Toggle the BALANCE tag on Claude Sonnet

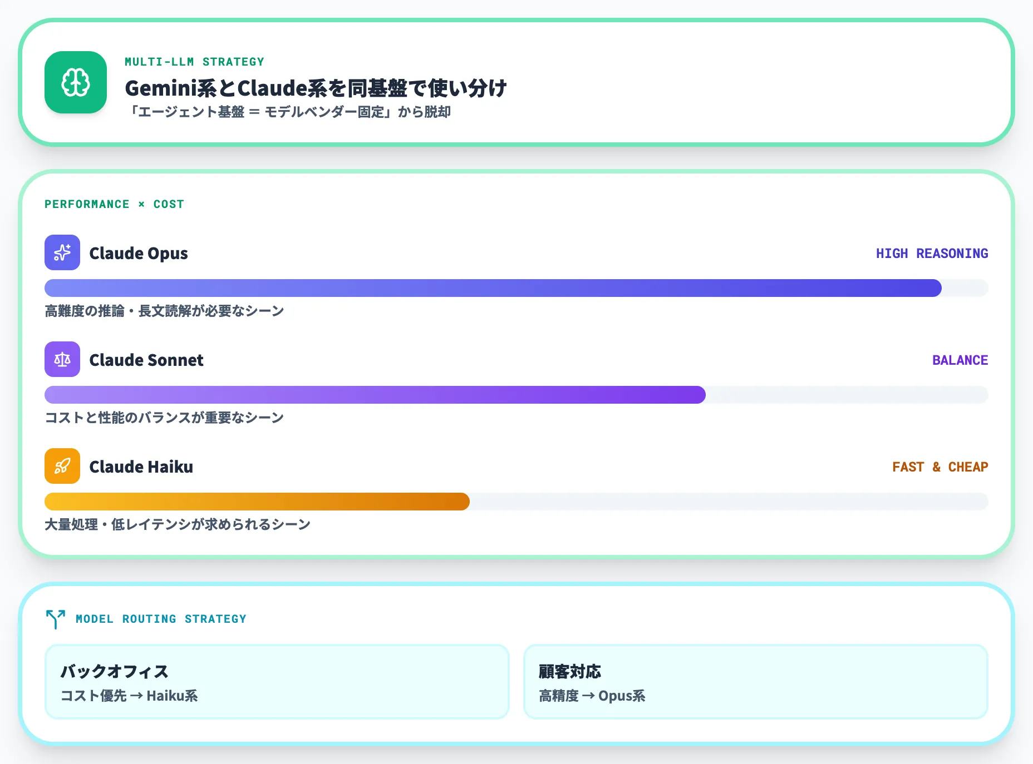[x=960, y=360]
